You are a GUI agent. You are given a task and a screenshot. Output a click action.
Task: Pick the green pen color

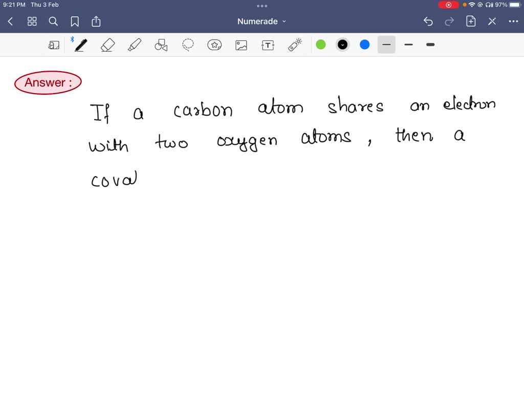point(321,45)
